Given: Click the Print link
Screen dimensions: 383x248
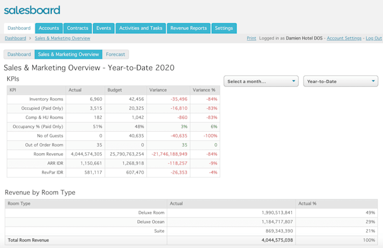Looking at the screenshot, I should pyautogui.click(x=251, y=38).
